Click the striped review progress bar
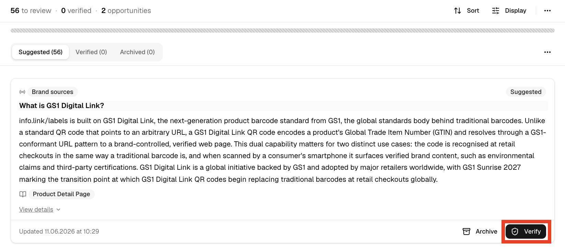The height and width of the screenshot is (249, 565). coord(282,31)
